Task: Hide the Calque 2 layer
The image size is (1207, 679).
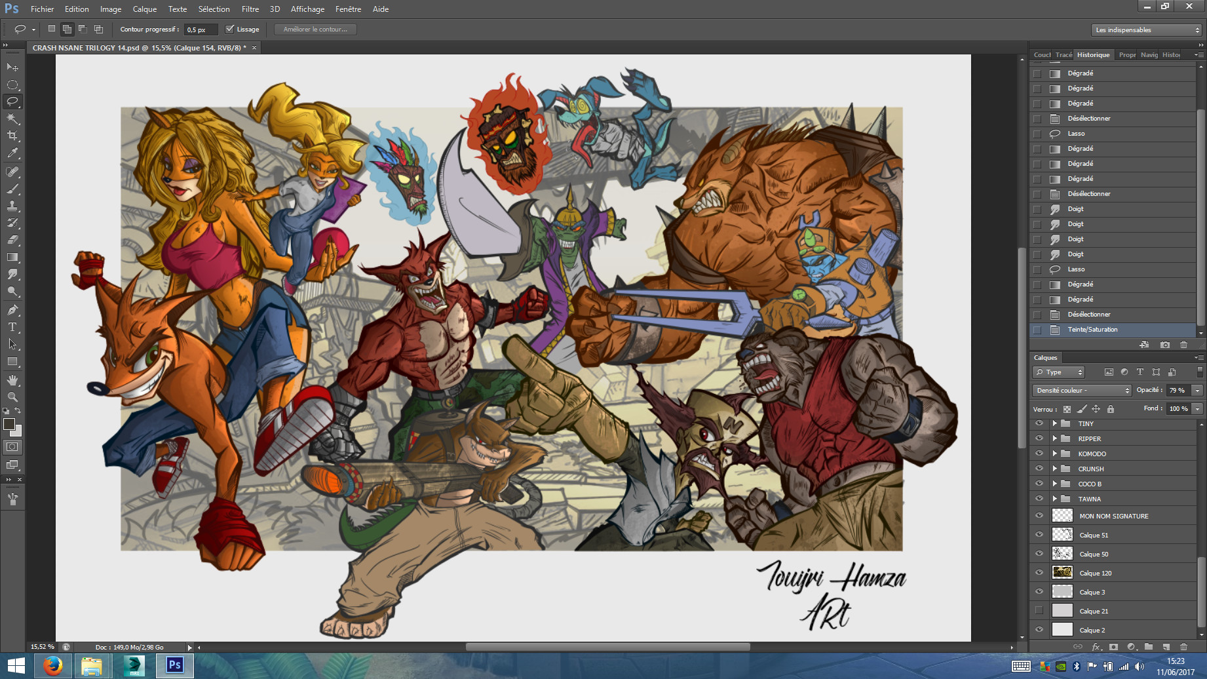Action: (1039, 630)
